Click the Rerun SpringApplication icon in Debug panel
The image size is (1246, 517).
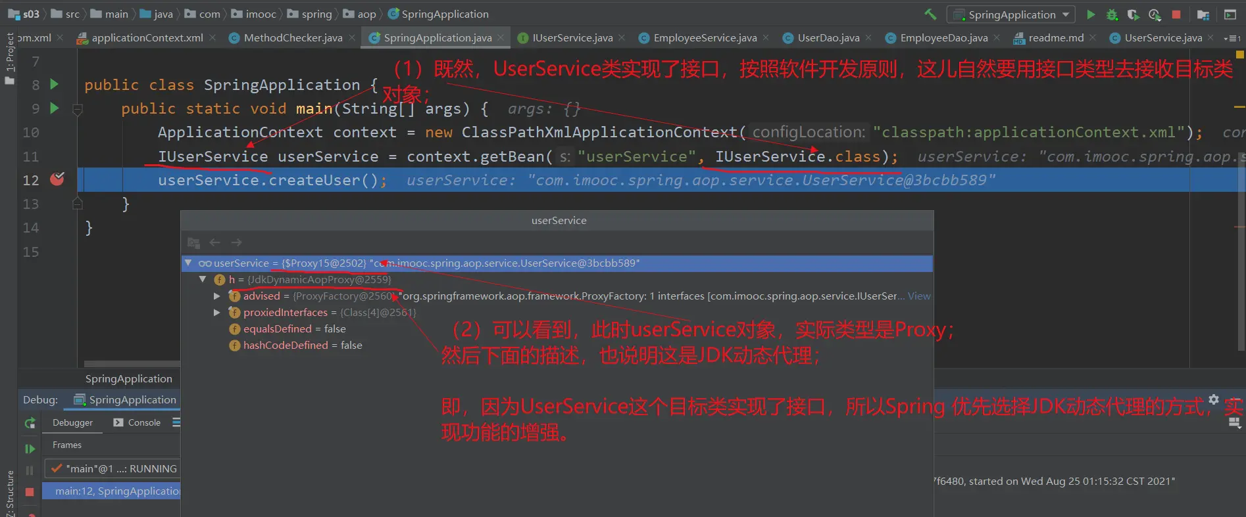(30, 424)
